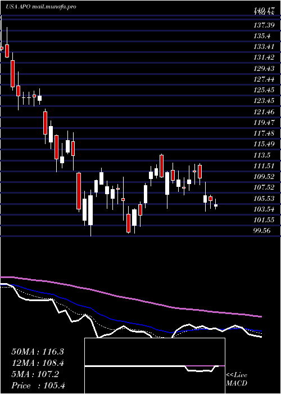Click the 121.46 price axis label

[264, 112]
